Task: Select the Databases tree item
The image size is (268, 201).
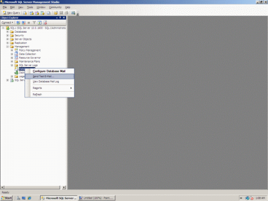Action: point(20,32)
